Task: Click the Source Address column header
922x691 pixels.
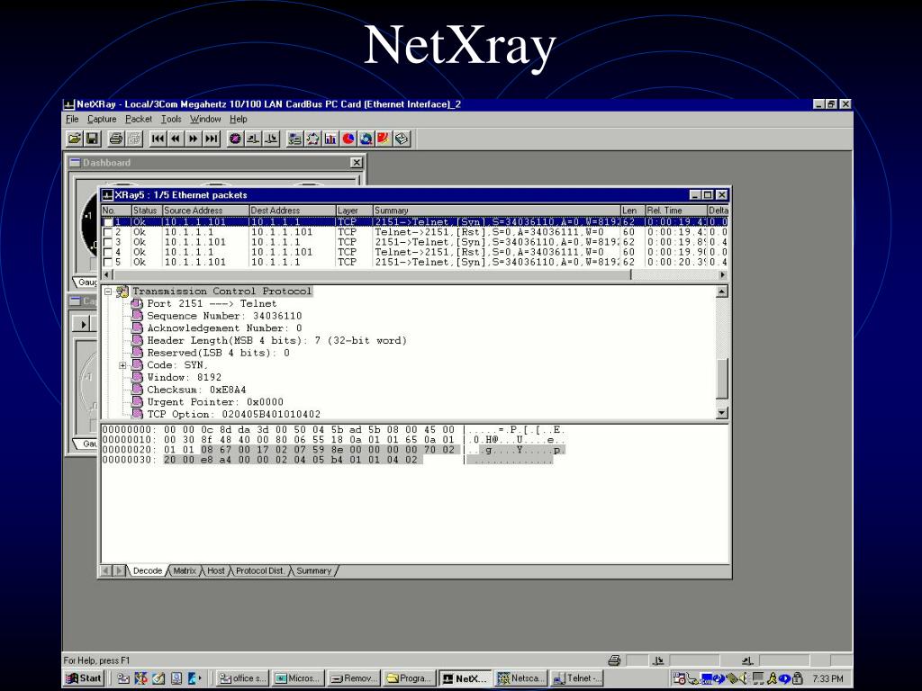Action: (x=206, y=211)
